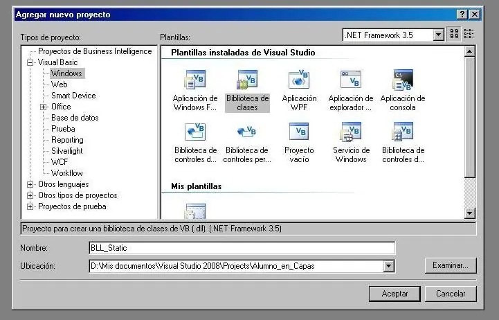Select Otros lenguajes in the tree

pyautogui.click(x=64, y=184)
